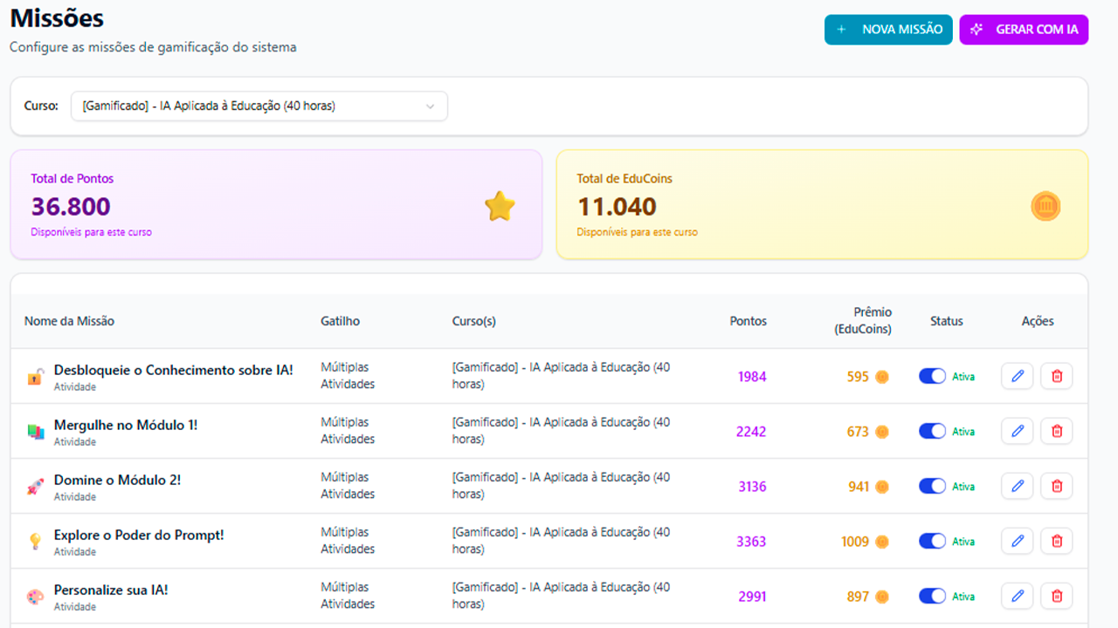The width and height of the screenshot is (1118, 628).
Task: Generate missions with Gerar com IA
Action: 1024,30
